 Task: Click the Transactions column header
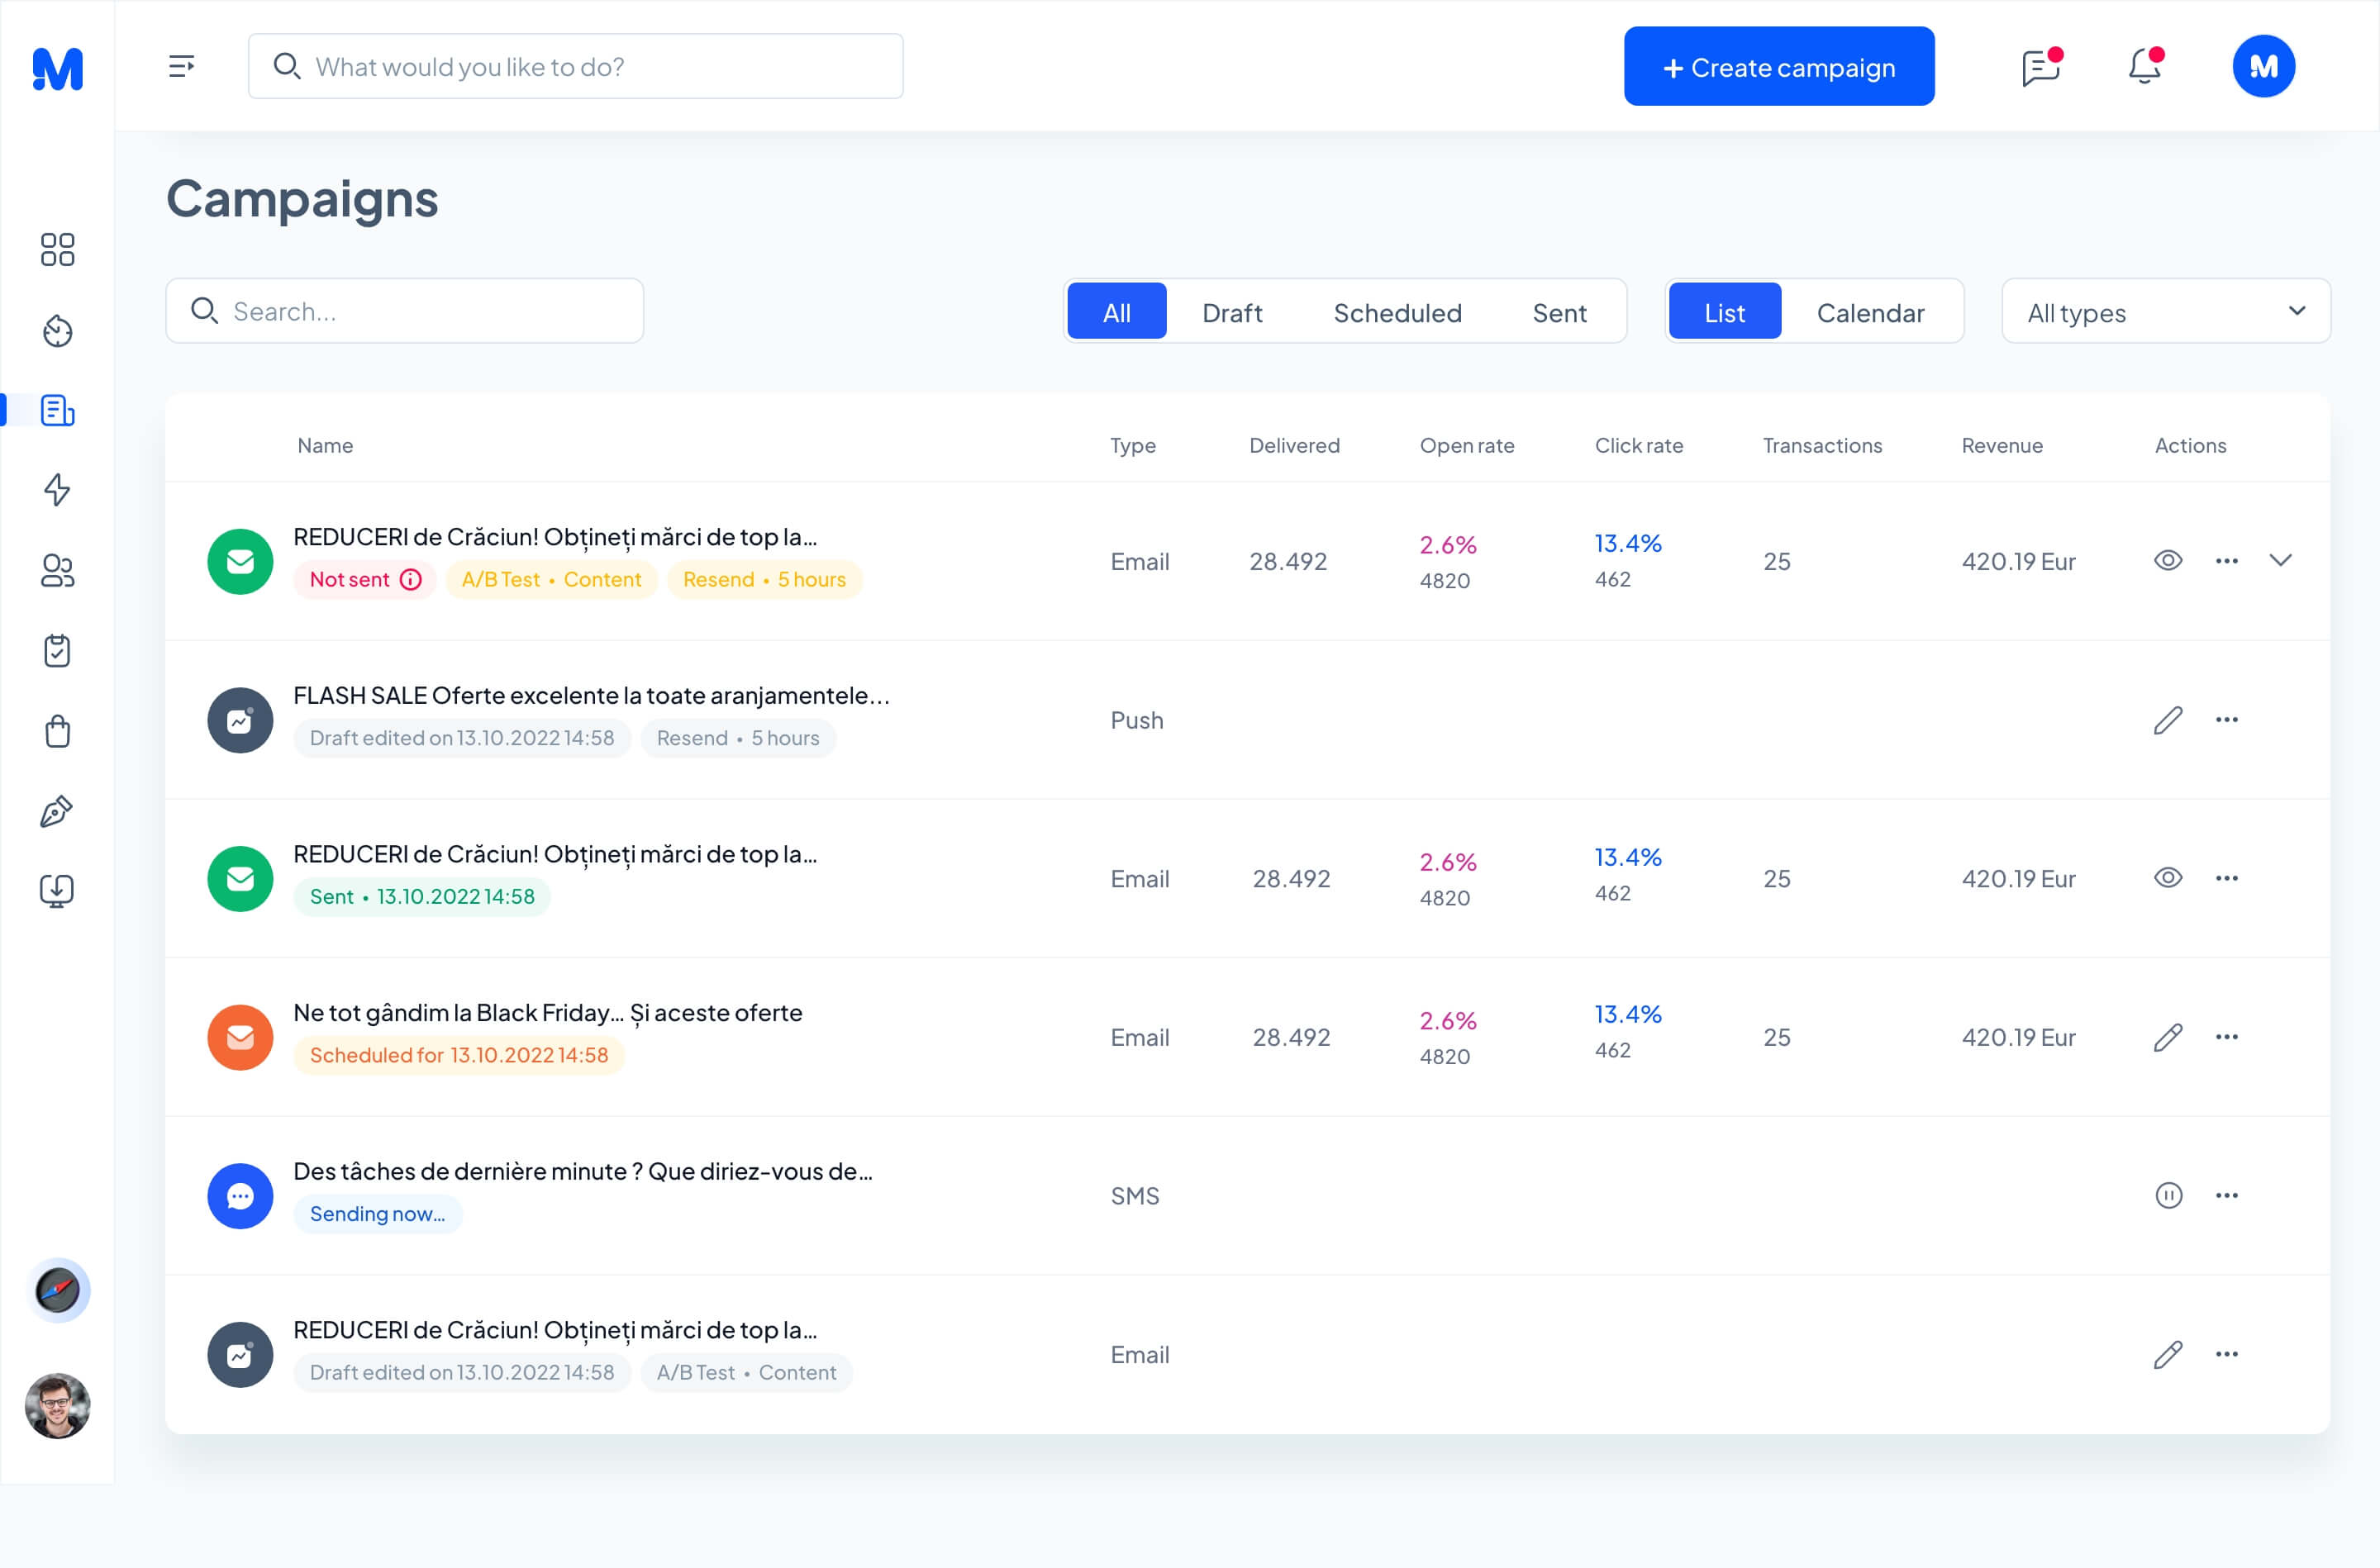pos(1822,446)
